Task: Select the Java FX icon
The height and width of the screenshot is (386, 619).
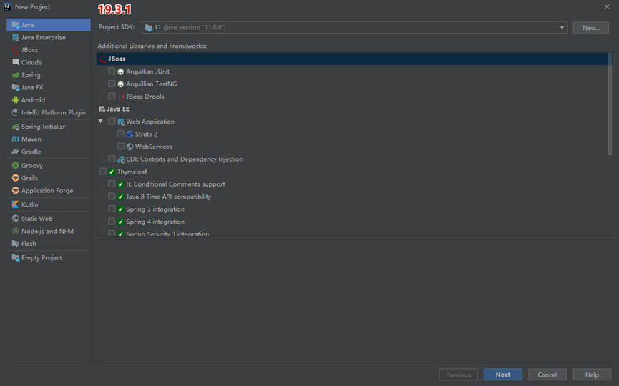Action: 16,87
